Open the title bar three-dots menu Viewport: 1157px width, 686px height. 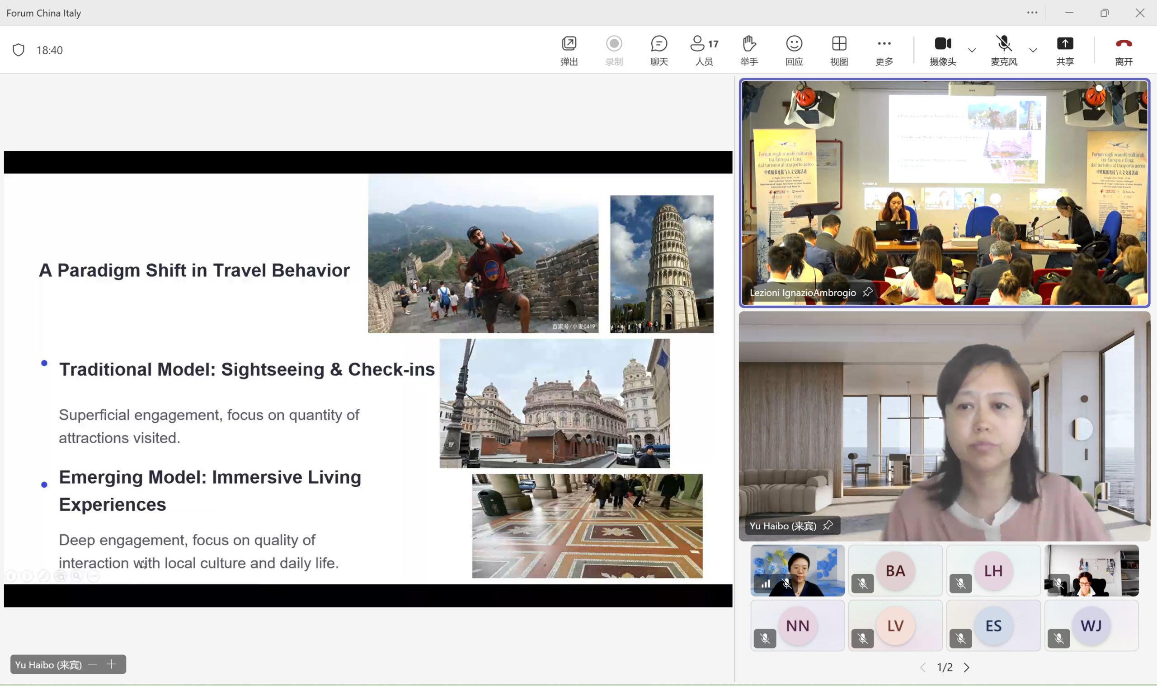1032,13
